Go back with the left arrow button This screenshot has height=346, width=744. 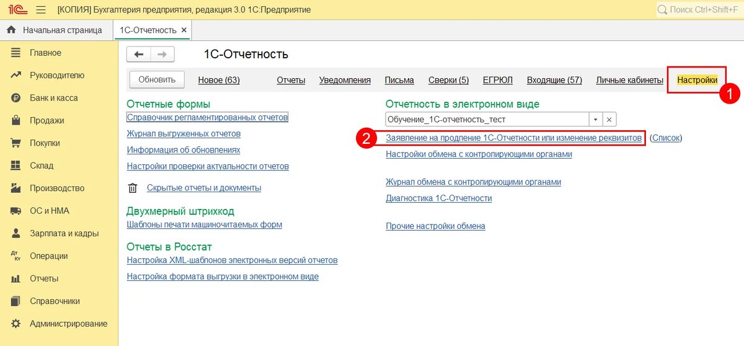point(139,55)
